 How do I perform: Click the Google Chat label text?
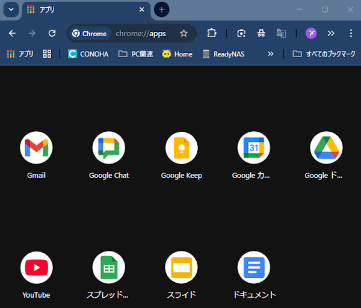(109, 176)
